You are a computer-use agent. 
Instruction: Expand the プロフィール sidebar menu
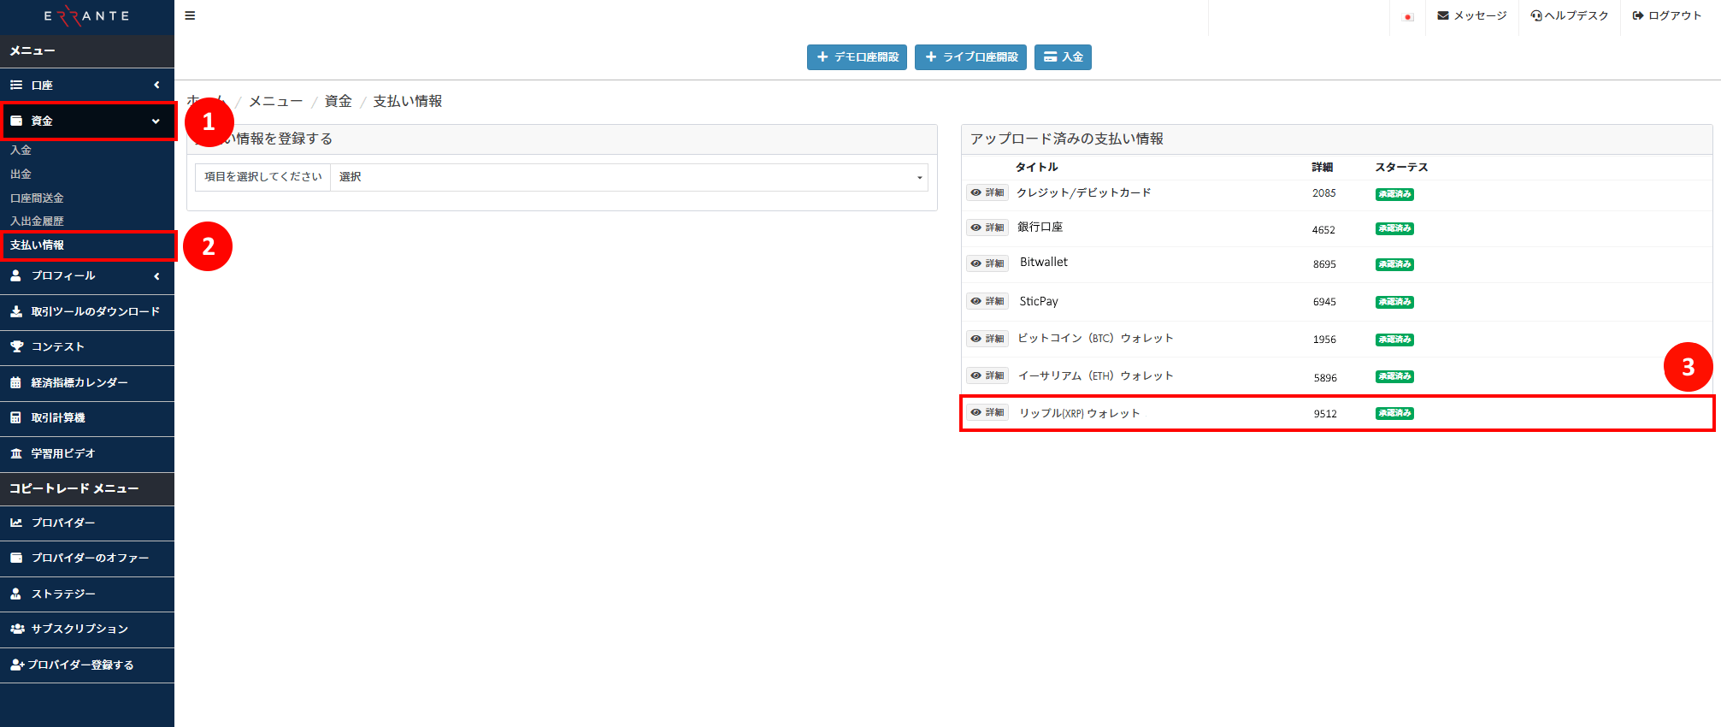pyautogui.click(x=87, y=276)
